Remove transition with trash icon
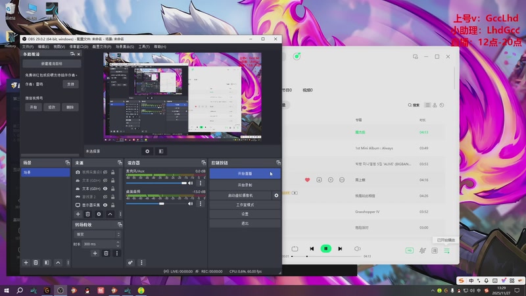This screenshot has height=296, width=526. coord(106,253)
